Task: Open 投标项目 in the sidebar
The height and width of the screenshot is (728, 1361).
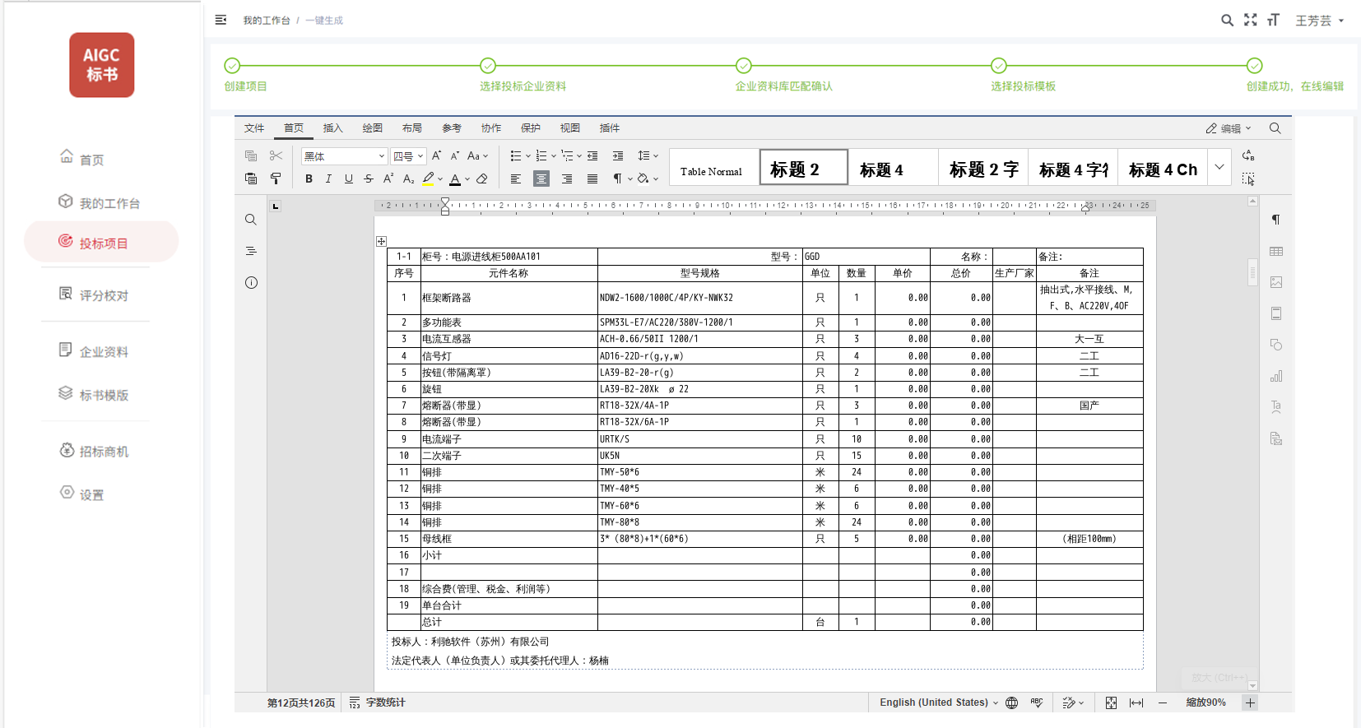Action: 101,242
